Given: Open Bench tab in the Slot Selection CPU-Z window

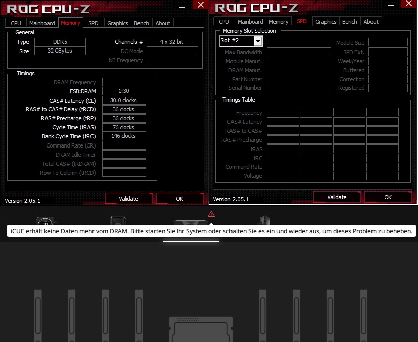Looking at the screenshot, I should coord(349,22).
